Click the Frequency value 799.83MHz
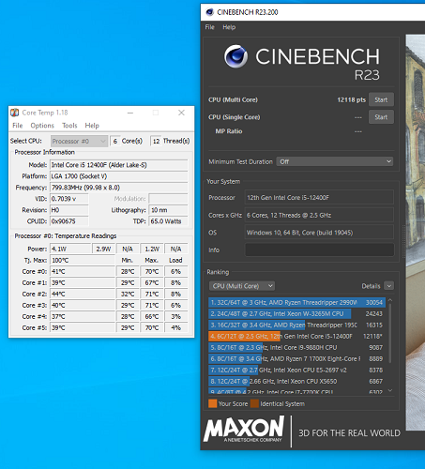Image resolution: width=425 pixels, height=469 pixels. click(119, 188)
